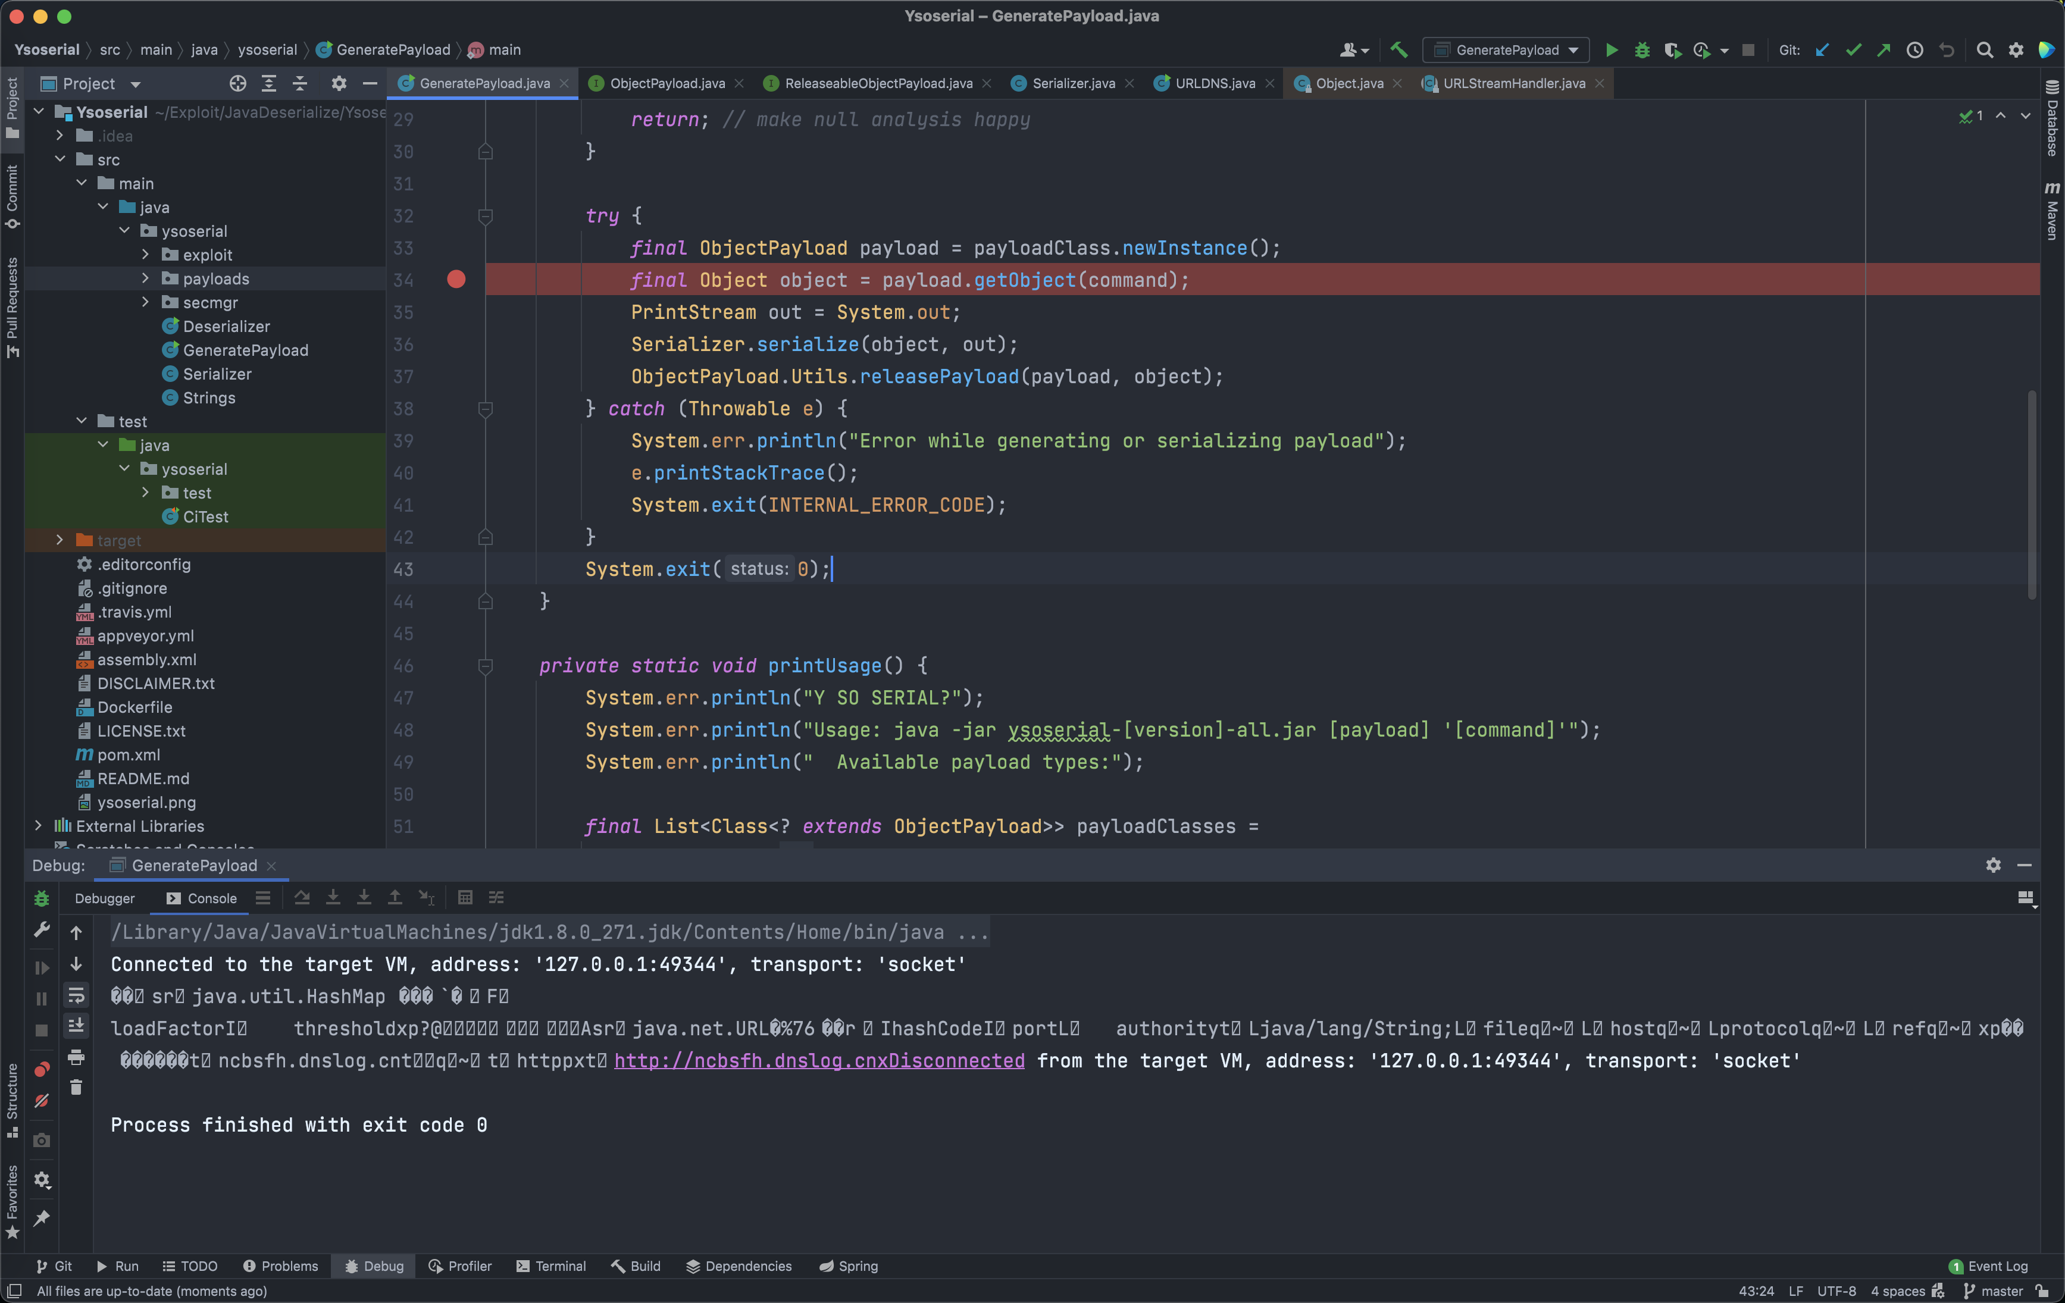2065x1303 pixels.
Task: View breakpoints with double red circle icon
Action: click(41, 1069)
